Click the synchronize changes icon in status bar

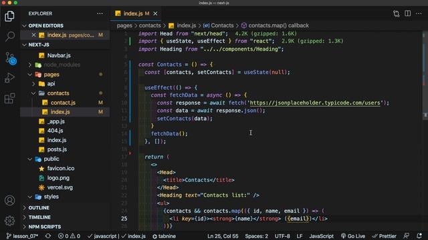pos(48,236)
